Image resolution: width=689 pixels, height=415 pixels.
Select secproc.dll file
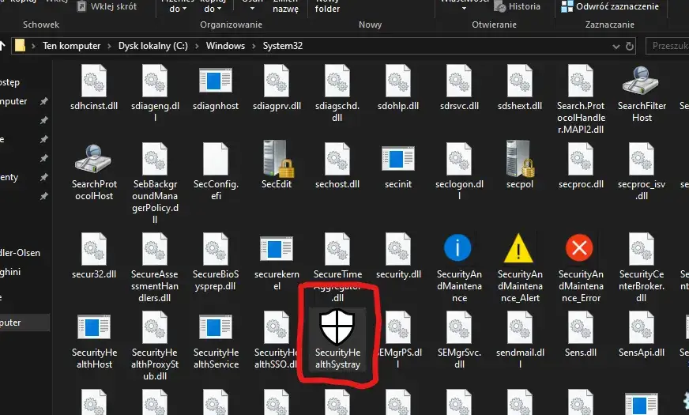pos(581,165)
